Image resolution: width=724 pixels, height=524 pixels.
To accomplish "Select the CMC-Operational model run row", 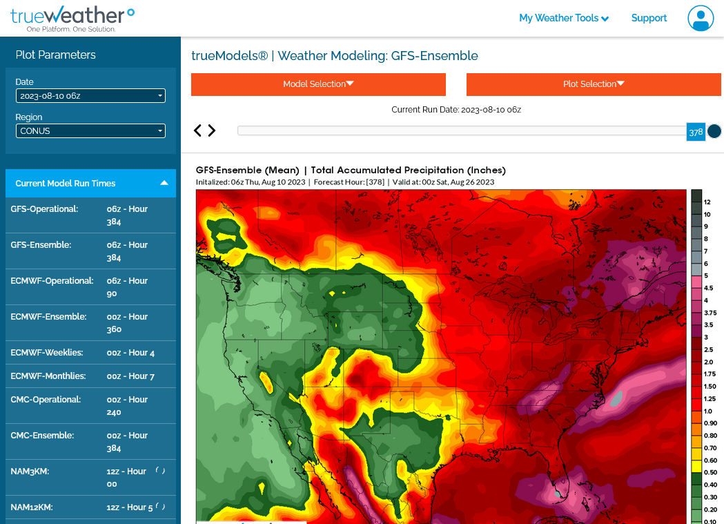I will (x=90, y=406).
